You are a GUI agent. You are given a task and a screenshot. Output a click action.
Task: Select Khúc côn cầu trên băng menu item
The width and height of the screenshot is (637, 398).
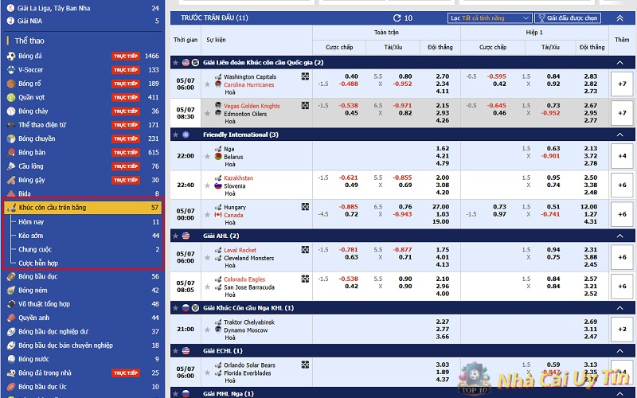pyautogui.click(x=83, y=208)
